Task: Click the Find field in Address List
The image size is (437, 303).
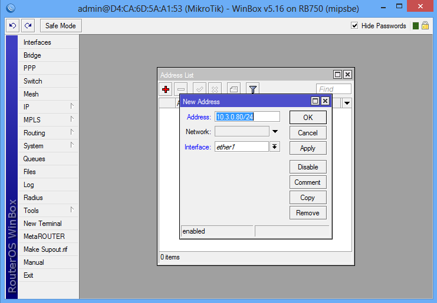Action: coord(334,89)
